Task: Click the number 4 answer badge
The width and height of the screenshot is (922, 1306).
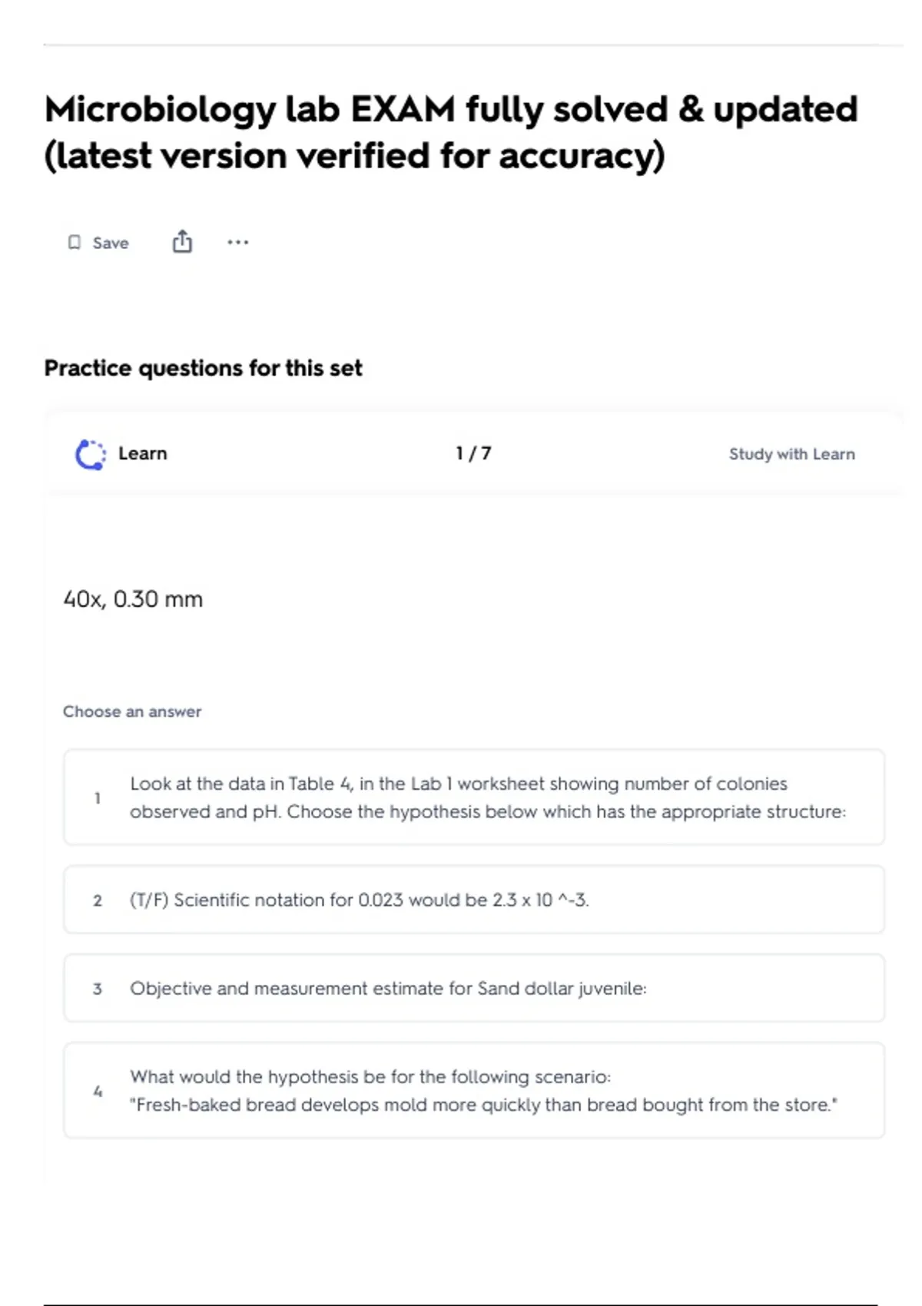Action: [x=98, y=1091]
